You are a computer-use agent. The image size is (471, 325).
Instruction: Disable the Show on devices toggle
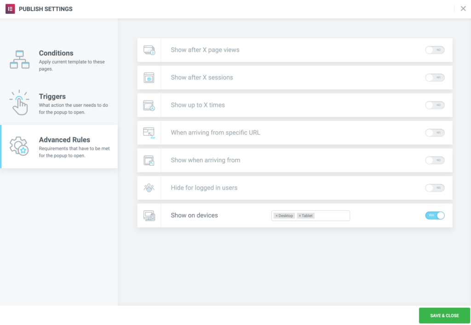pos(435,215)
